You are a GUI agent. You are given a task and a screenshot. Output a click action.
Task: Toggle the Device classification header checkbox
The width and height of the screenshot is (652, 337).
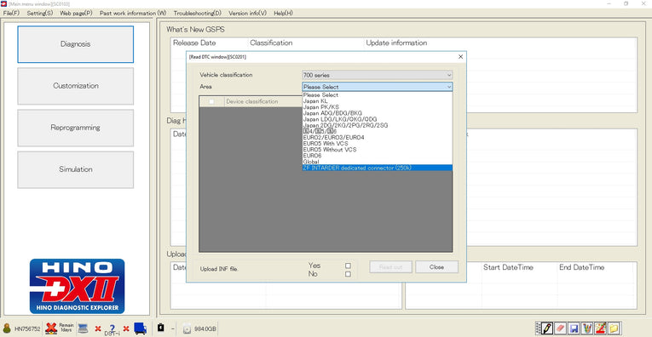tap(211, 101)
